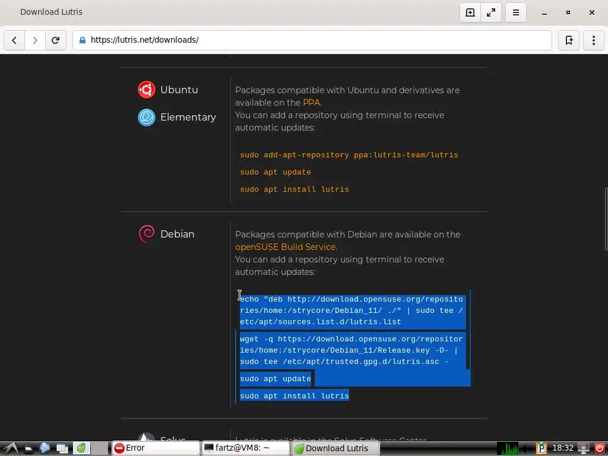Click the 18:32 clock in the taskbar

(563, 448)
